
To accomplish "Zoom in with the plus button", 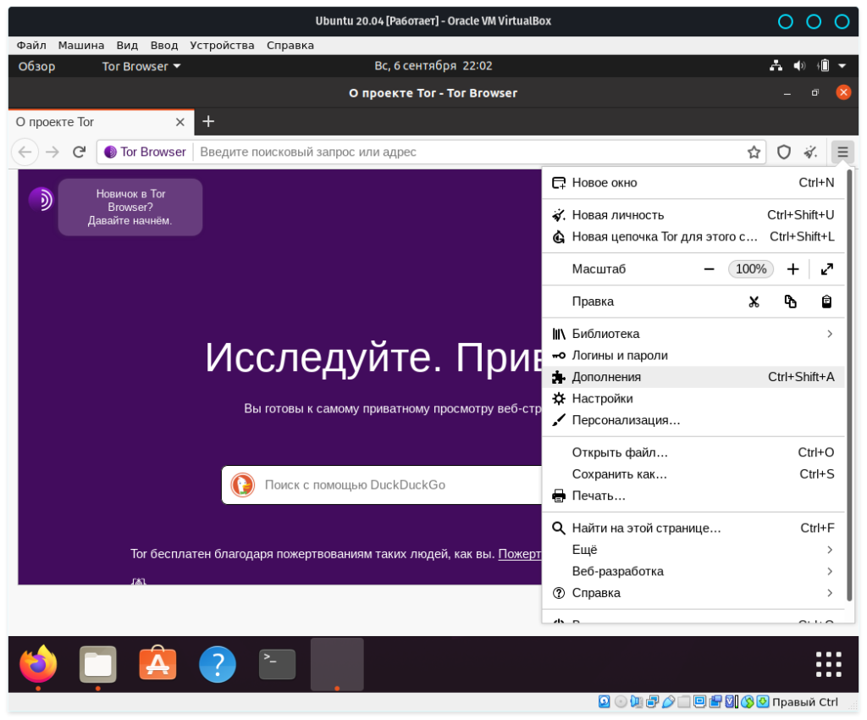I will pos(792,269).
